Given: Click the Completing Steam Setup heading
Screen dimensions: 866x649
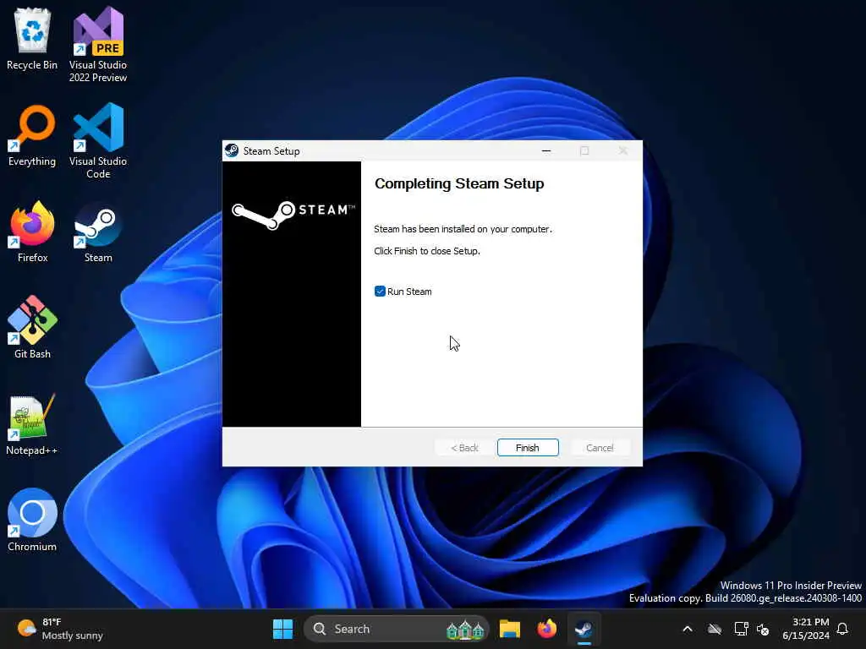Looking at the screenshot, I should point(459,183).
